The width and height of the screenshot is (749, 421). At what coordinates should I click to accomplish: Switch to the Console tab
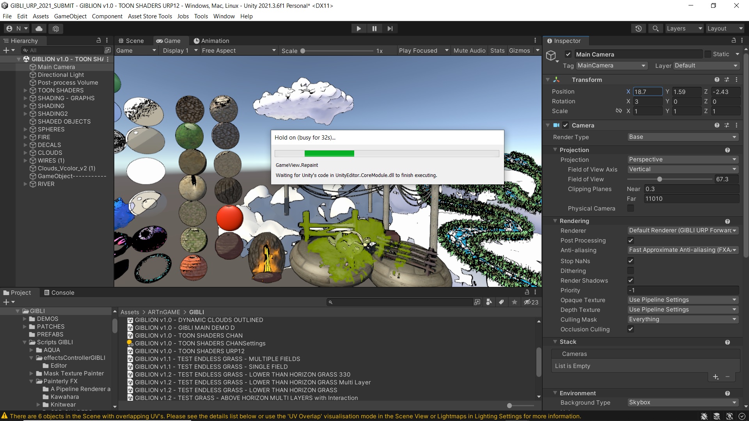(x=59, y=292)
